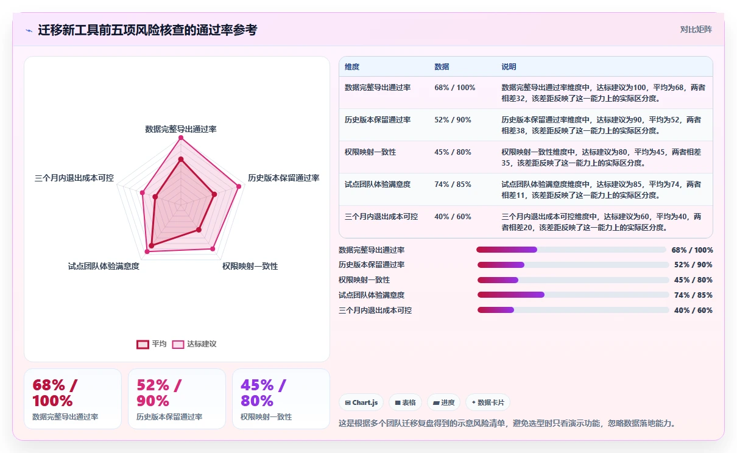Toggle the 达标建议 legend swatch
This screenshot has height=453, width=737.
point(178,344)
